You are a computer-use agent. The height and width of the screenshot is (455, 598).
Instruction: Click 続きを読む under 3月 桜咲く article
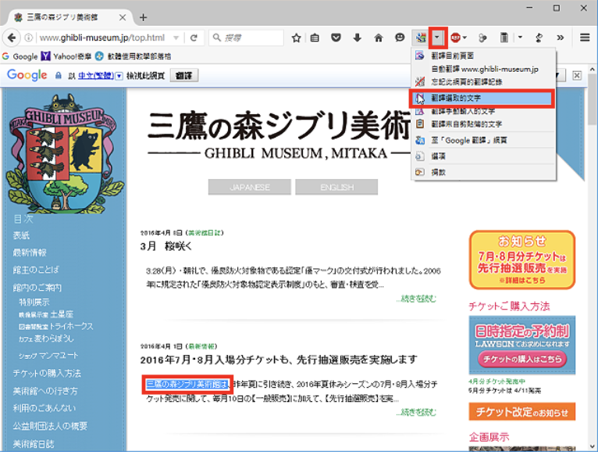click(416, 299)
